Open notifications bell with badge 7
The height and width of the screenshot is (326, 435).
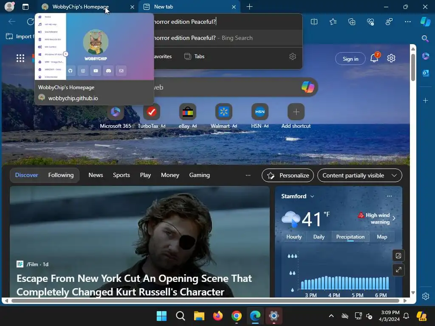point(375,58)
